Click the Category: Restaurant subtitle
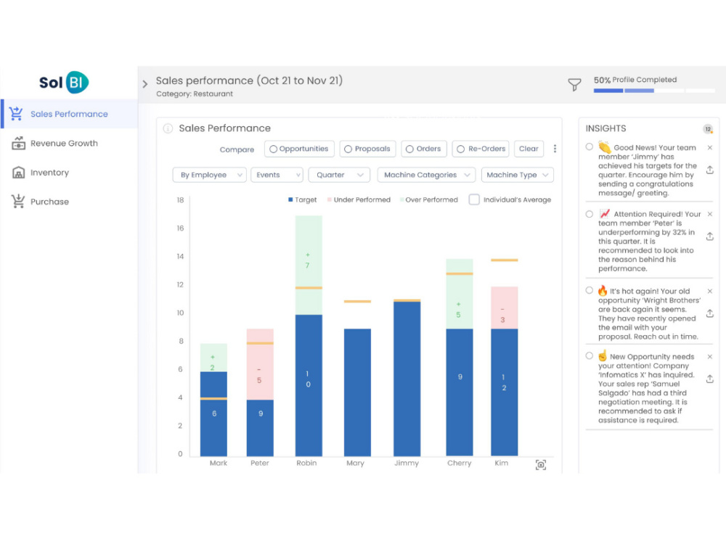 pyautogui.click(x=195, y=94)
